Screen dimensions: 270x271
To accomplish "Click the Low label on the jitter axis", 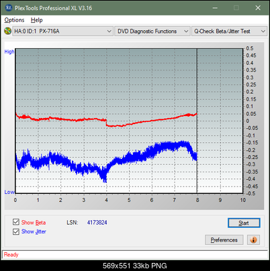I will 9,192.
